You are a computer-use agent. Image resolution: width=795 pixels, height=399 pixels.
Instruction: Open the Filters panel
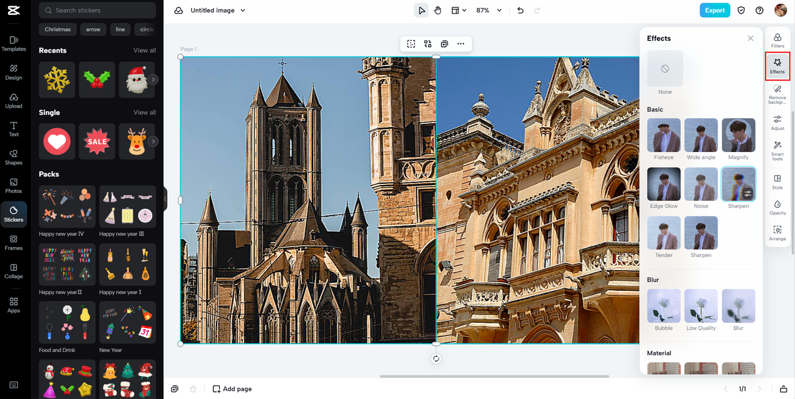tap(777, 41)
